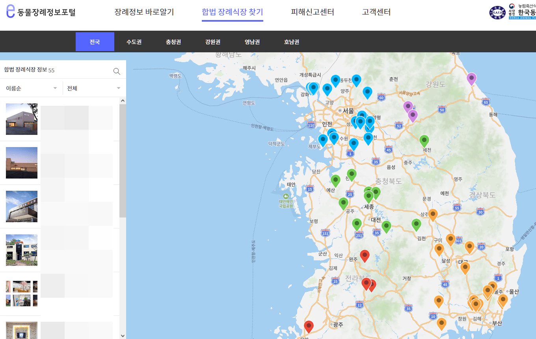Select the green marker by route 251
The width and height of the screenshot is (536, 339).
click(x=357, y=225)
